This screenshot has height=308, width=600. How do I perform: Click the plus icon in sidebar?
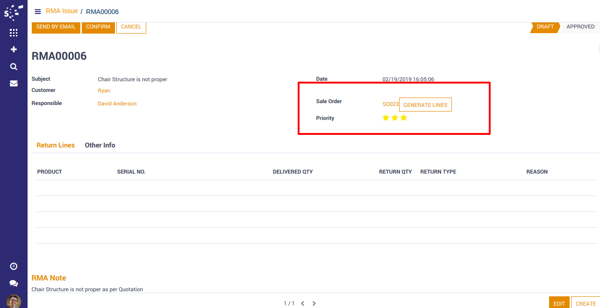coord(14,49)
